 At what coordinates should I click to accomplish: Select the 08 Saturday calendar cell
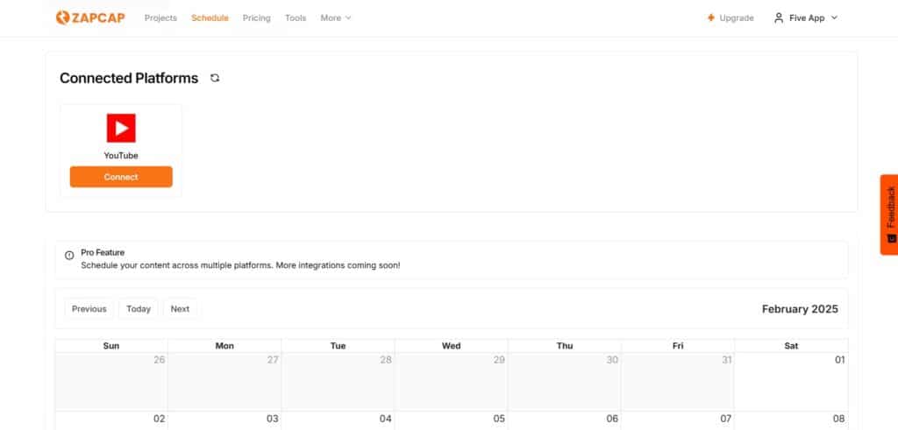pyautogui.click(x=791, y=421)
